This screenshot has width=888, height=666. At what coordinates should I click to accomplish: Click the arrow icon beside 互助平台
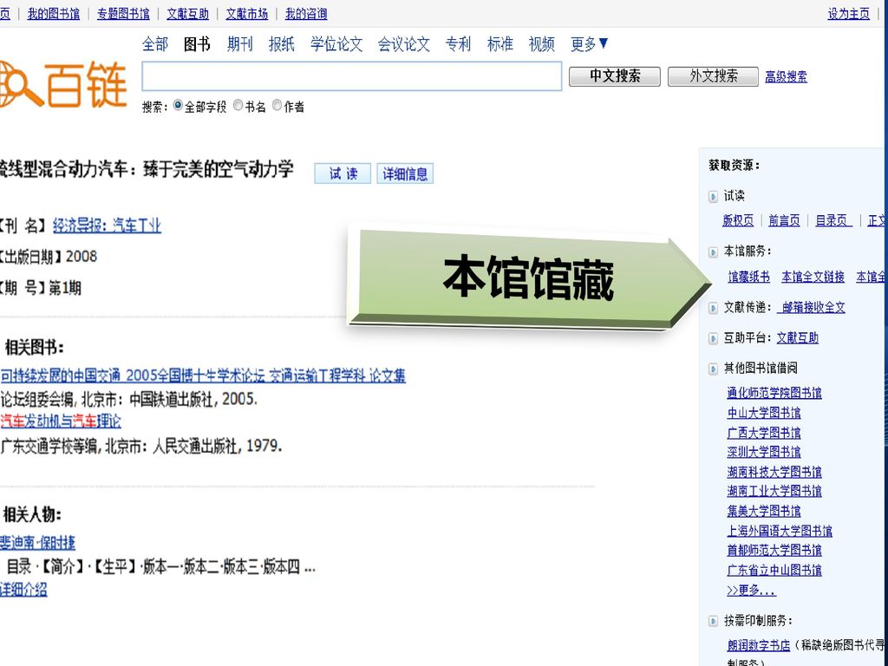[x=713, y=338]
